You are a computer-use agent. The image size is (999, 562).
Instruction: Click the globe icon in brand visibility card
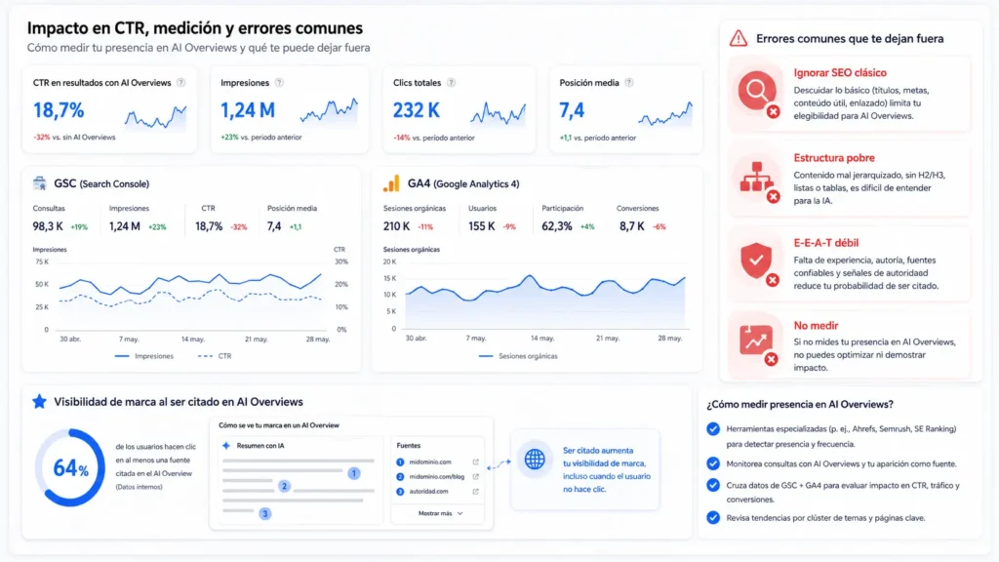point(535,459)
